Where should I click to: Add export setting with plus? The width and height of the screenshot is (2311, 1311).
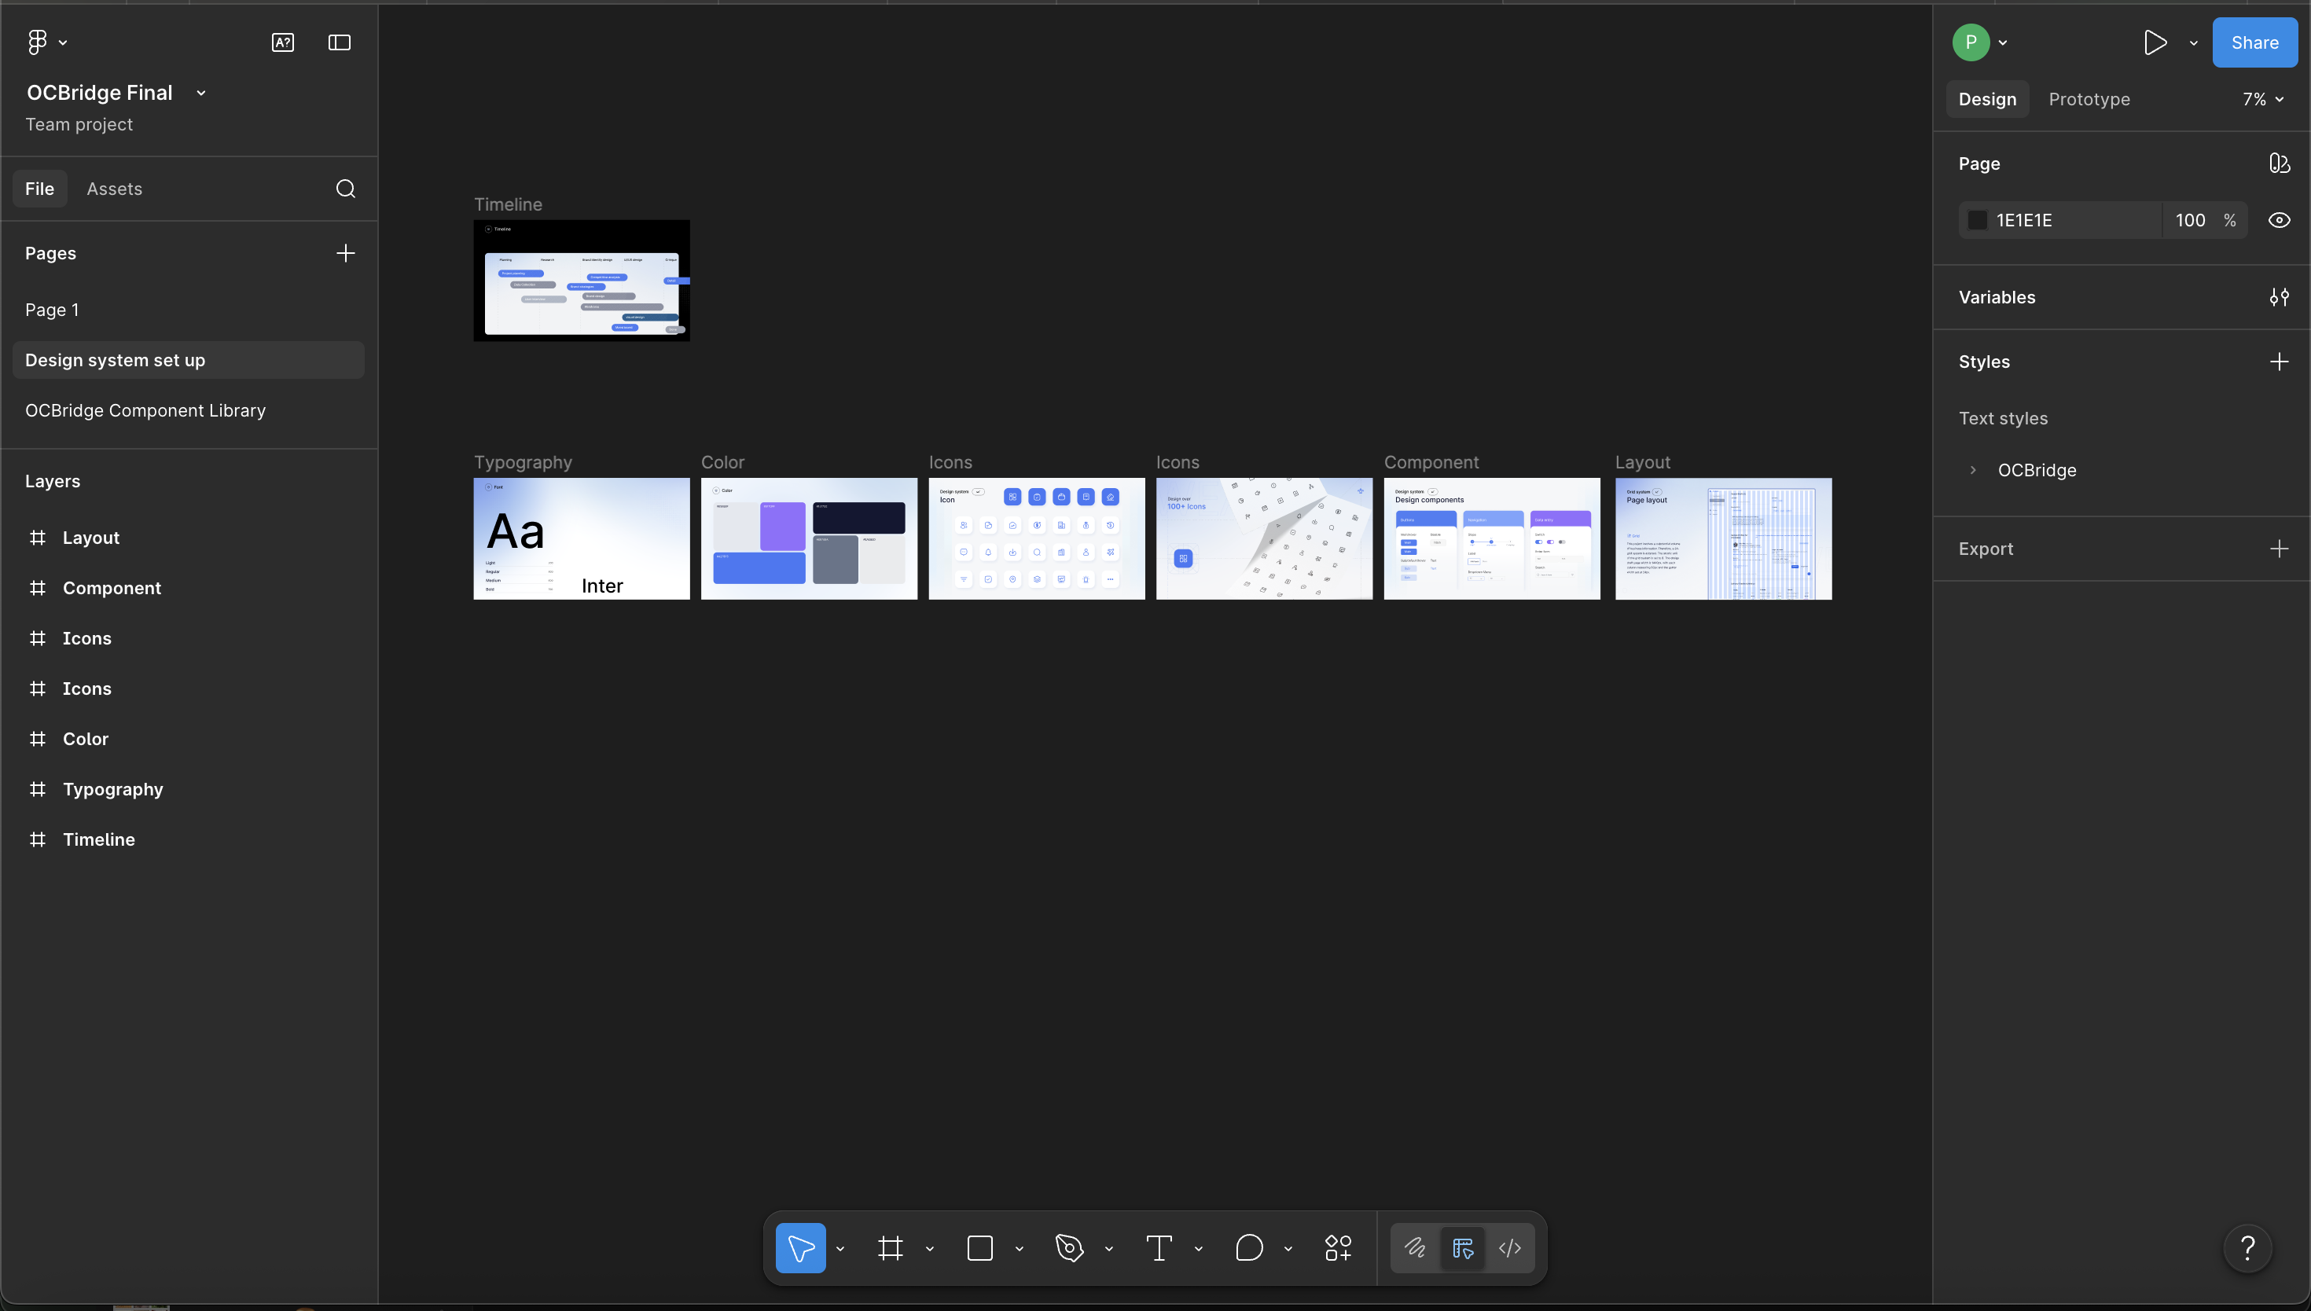[2279, 549]
